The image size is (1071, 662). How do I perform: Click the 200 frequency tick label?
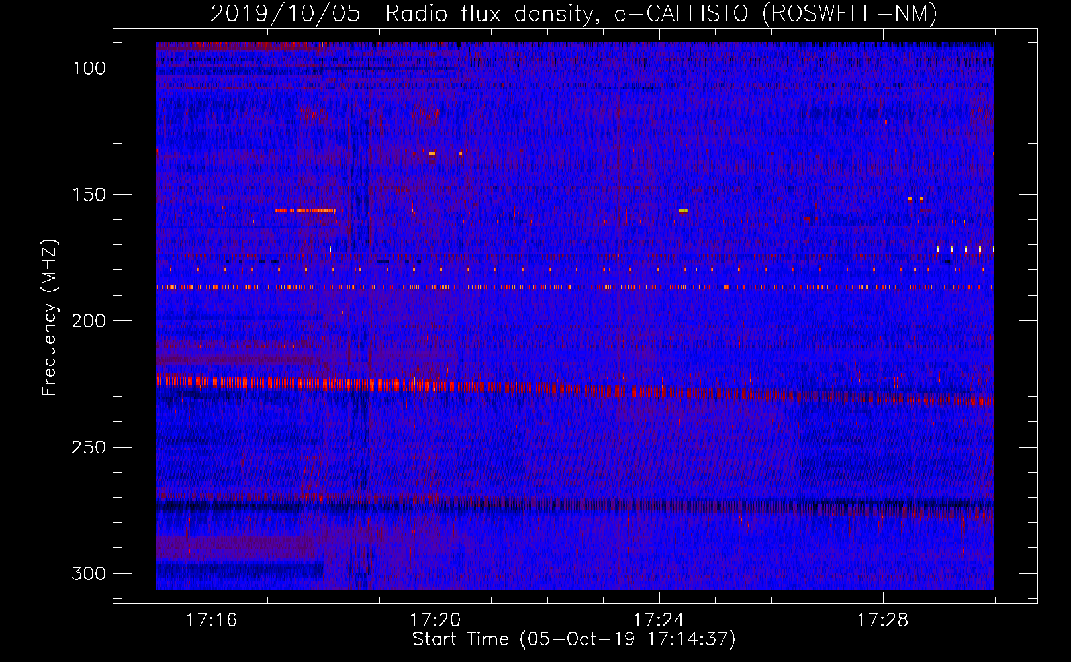(89, 321)
